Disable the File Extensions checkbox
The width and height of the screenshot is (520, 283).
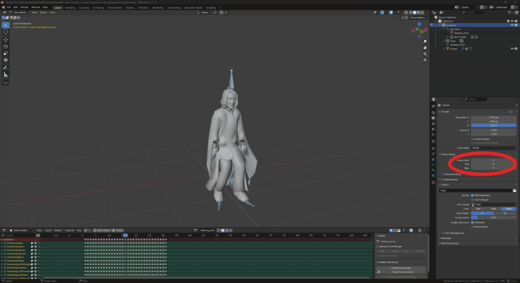point(473,195)
